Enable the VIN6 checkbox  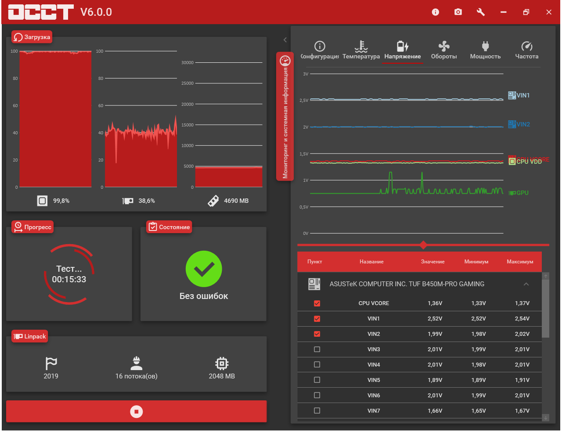(317, 396)
